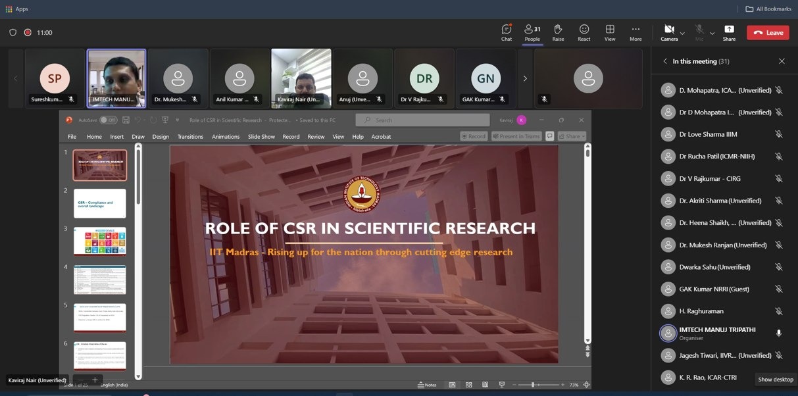This screenshot has height=396, width=798.
Task: Expand the microphone options dropdown arrow
Action: [x=712, y=33]
